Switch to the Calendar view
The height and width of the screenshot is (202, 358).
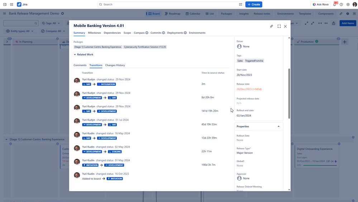coord(193,14)
